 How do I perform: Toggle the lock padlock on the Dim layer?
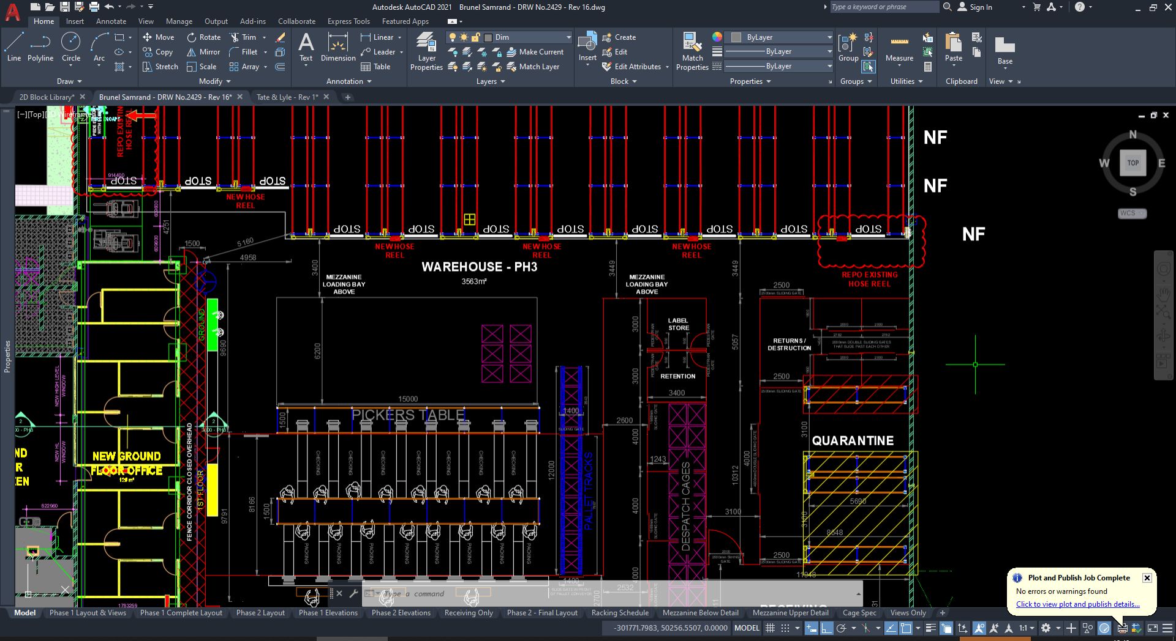[x=475, y=37]
